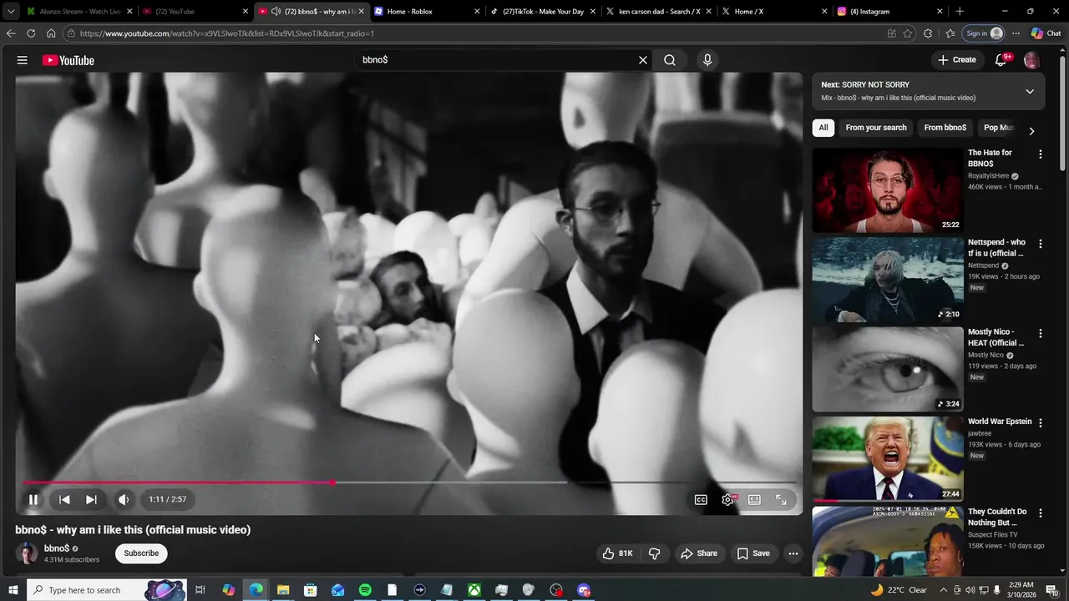
Task: Open the YouTube guide hamburger menu
Action: (23, 60)
